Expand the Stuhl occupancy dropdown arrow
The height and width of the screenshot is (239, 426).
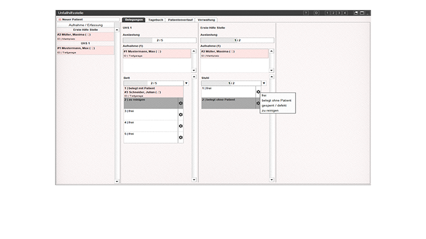point(264,84)
